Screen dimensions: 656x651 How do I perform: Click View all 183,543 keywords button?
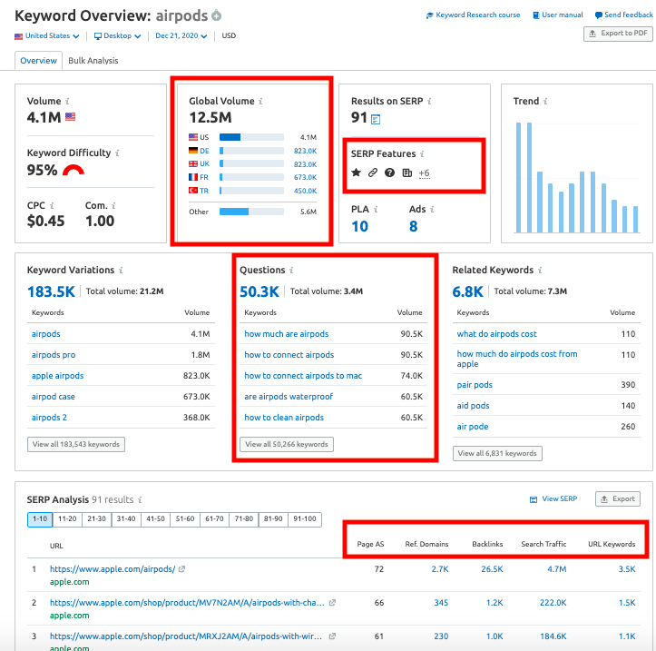(76, 445)
